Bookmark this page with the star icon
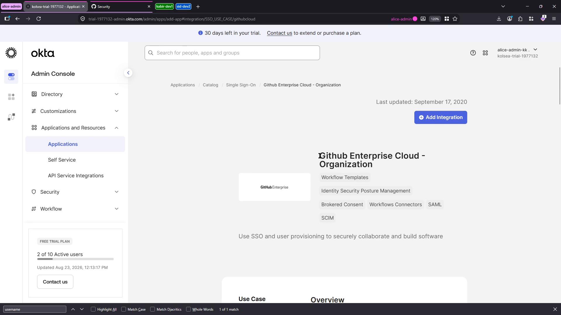The image size is (561, 315). tap(455, 19)
